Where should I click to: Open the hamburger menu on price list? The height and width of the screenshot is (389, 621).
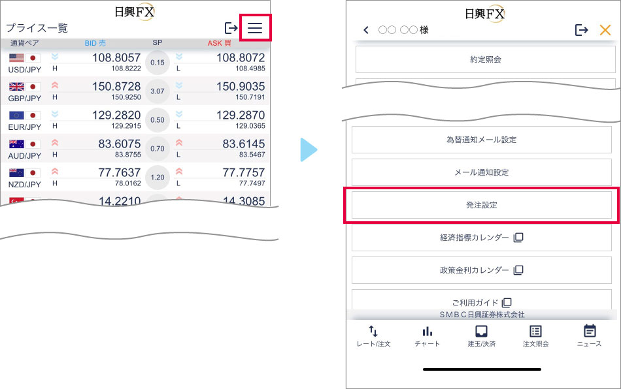click(255, 28)
